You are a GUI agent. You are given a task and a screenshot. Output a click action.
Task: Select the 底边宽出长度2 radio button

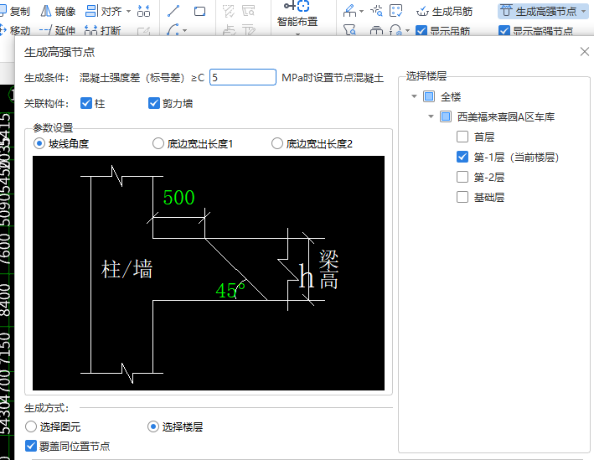(x=277, y=143)
